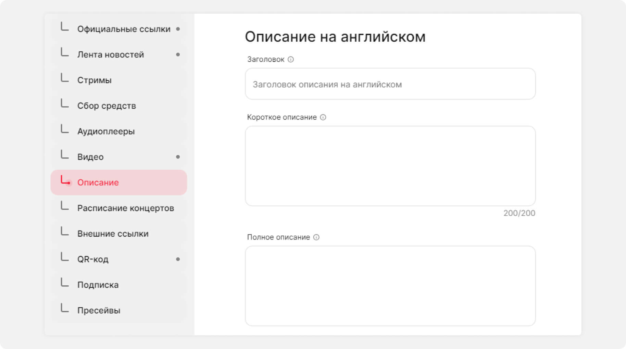Select Стримы in the sidebar

pyautogui.click(x=94, y=80)
